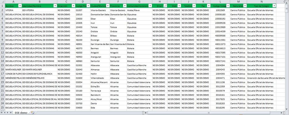
Task: Click the previous sheet navigation arrow
Action: (5, 113)
